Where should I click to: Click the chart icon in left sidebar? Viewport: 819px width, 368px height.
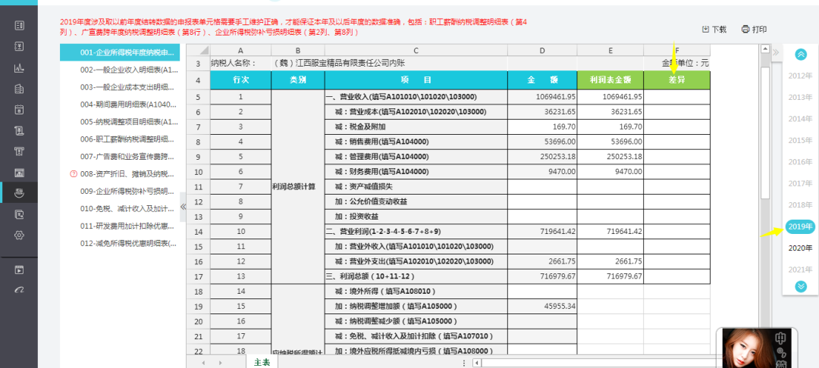pos(19,67)
